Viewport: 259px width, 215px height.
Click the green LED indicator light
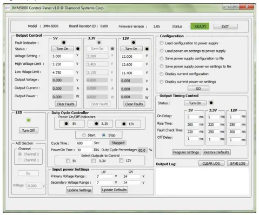click(29, 120)
